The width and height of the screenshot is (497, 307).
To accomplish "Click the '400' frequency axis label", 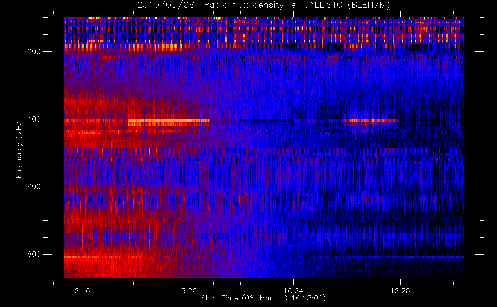I will pyautogui.click(x=34, y=119).
